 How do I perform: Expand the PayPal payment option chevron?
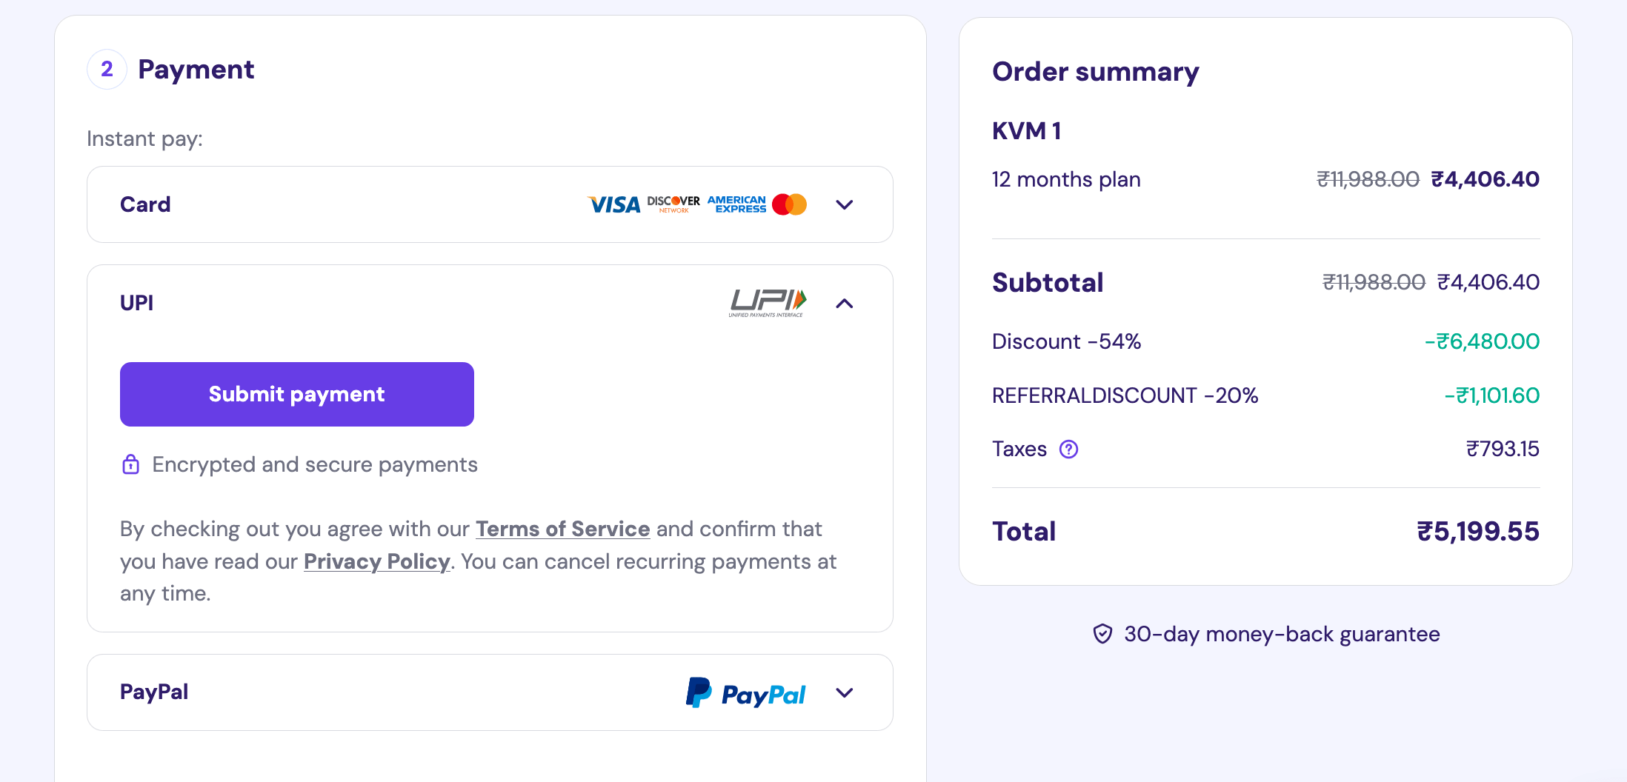click(x=845, y=693)
